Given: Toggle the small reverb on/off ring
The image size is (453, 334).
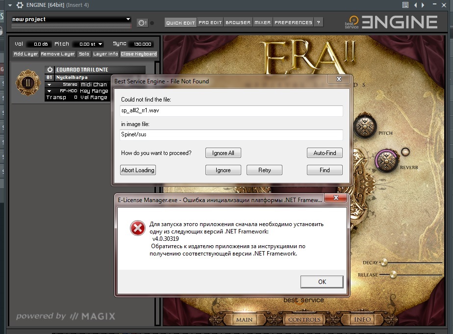Looking at the screenshot, I should [x=405, y=151].
